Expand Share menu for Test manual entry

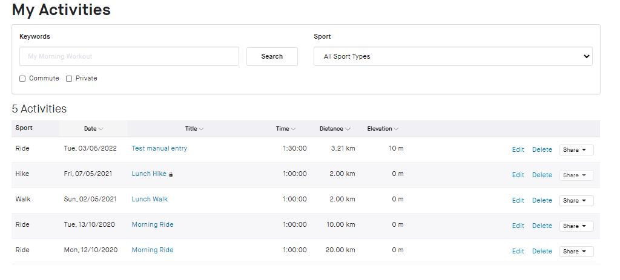click(576, 149)
